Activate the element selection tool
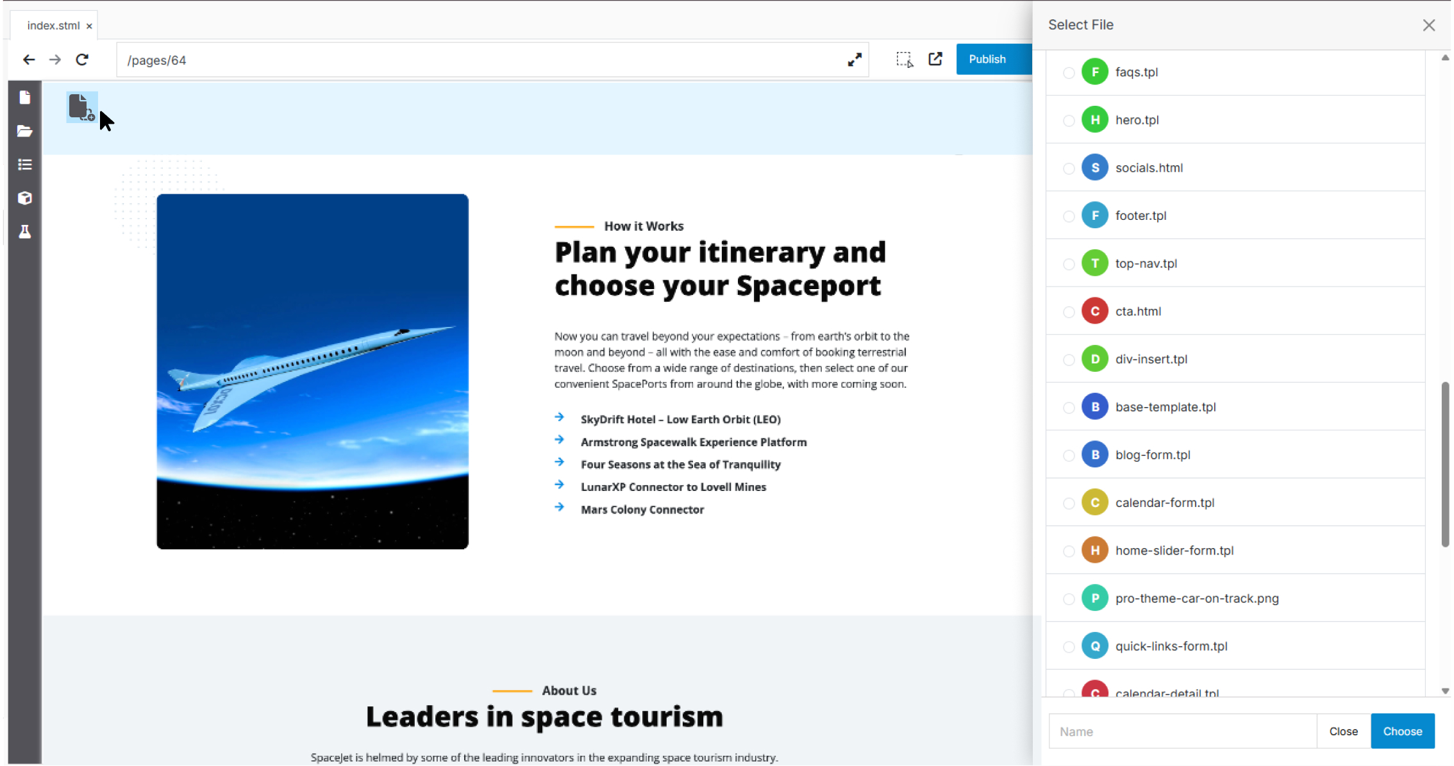This screenshot has height=766, width=1454. click(x=905, y=60)
